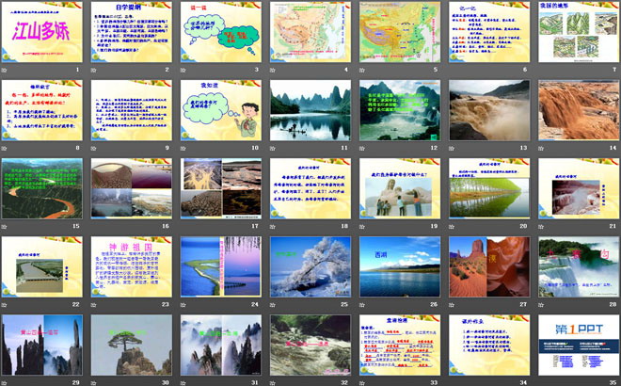Play animation using star below slide 23

(93, 305)
